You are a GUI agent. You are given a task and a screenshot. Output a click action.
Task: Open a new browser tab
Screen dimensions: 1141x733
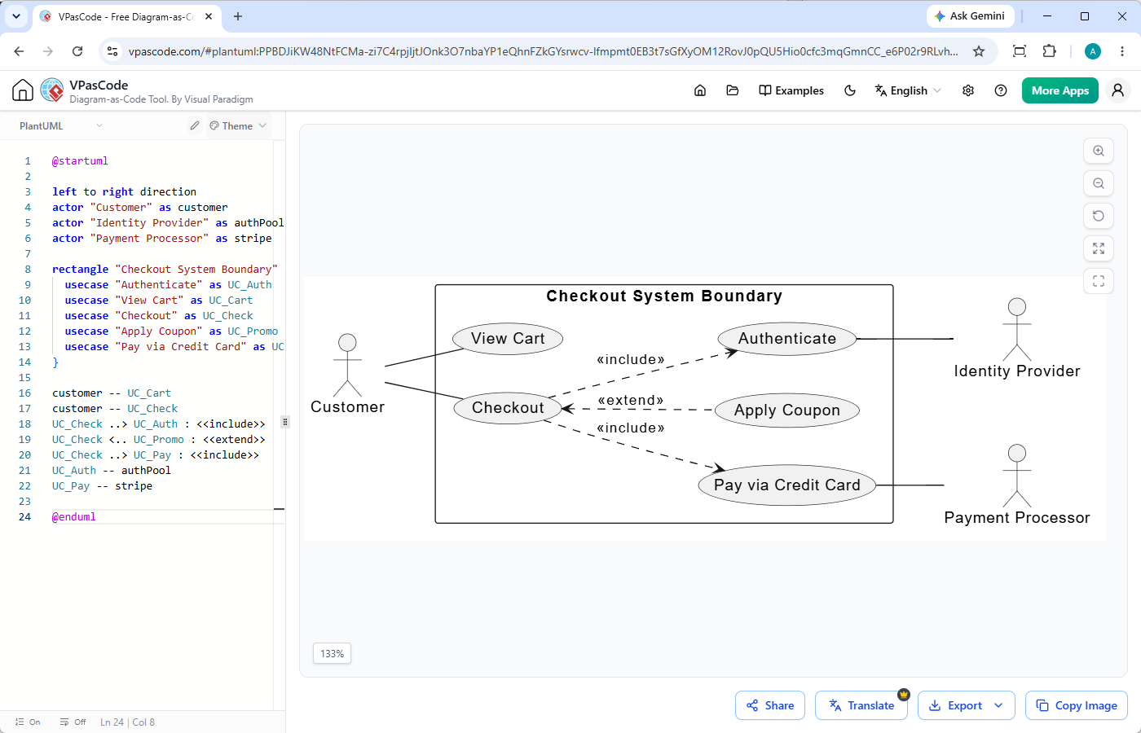(x=238, y=16)
